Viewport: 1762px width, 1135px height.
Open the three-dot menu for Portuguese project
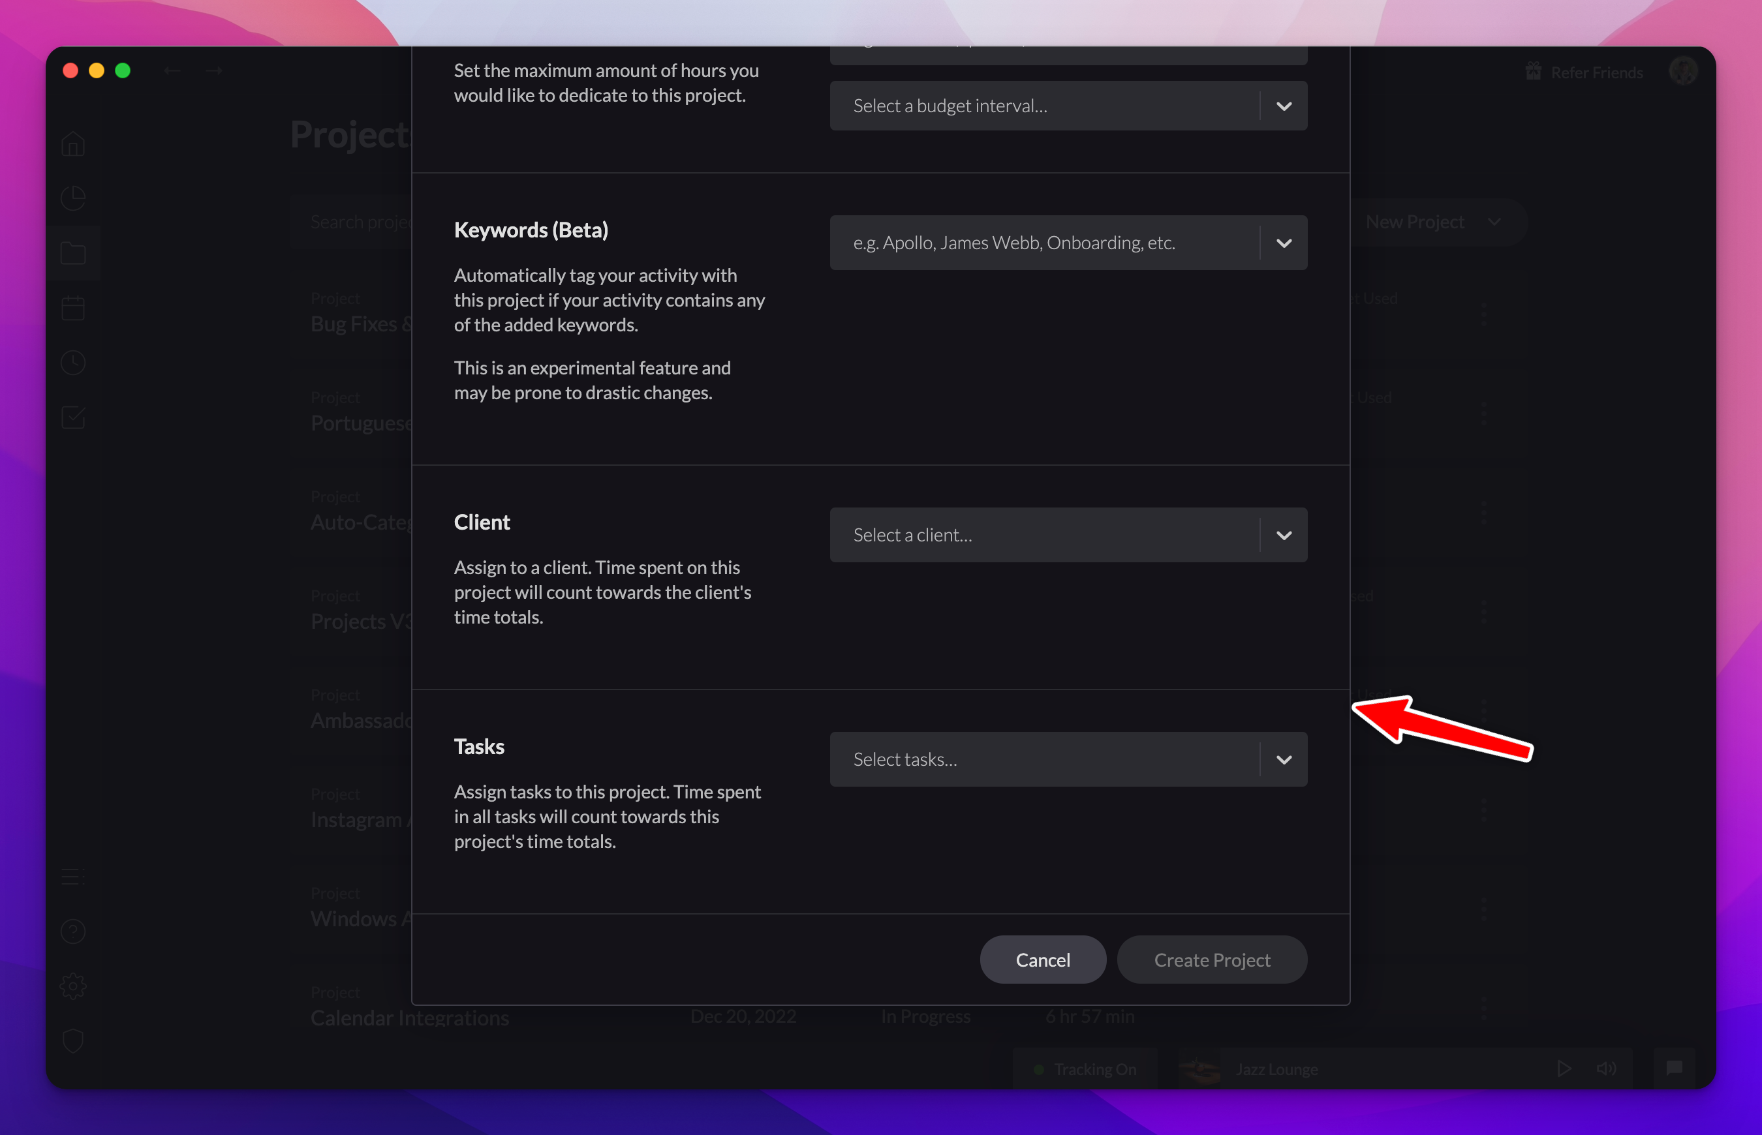point(1483,414)
